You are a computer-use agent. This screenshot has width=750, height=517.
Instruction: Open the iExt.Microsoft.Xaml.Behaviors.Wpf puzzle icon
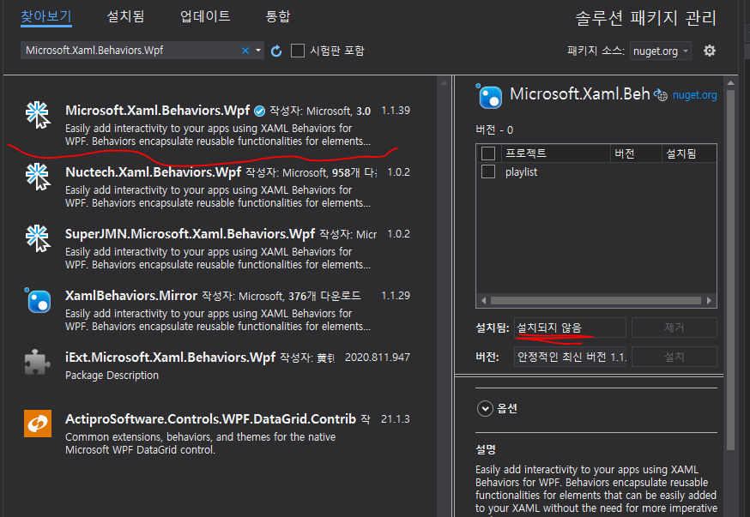(x=37, y=362)
